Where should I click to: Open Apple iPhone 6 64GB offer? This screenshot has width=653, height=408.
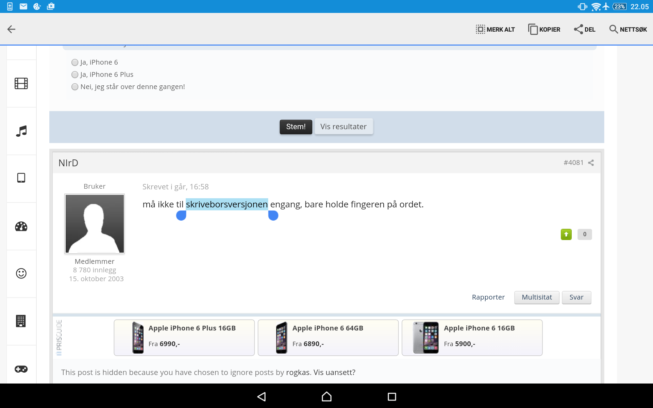[x=328, y=338]
